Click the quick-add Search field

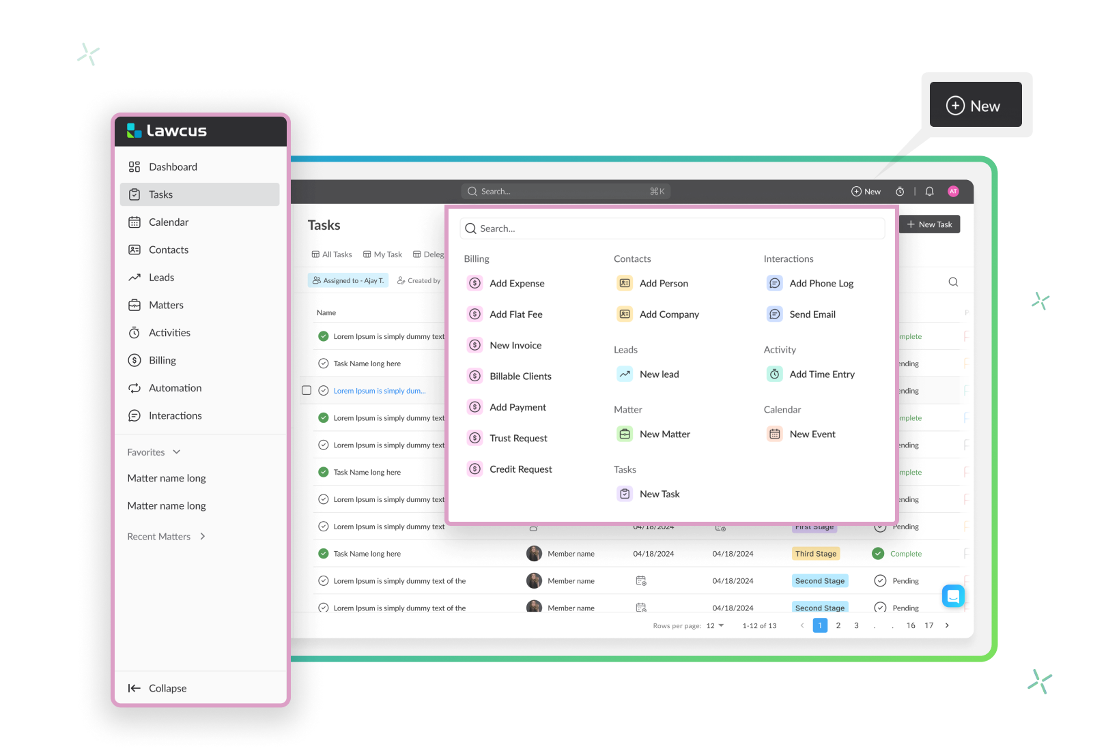[672, 228]
